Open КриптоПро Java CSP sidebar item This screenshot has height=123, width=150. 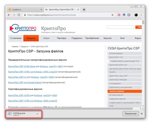125,76
